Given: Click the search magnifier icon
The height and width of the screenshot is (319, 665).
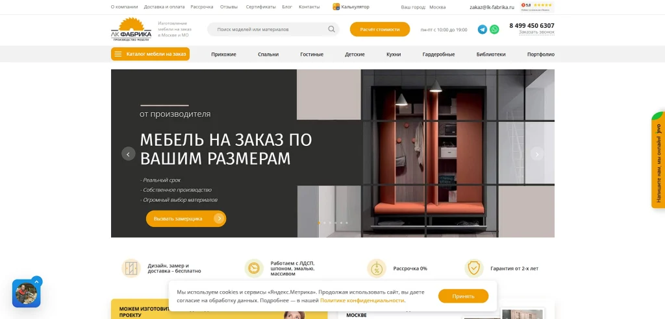Looking at the screenshot, I should (331, 29).
